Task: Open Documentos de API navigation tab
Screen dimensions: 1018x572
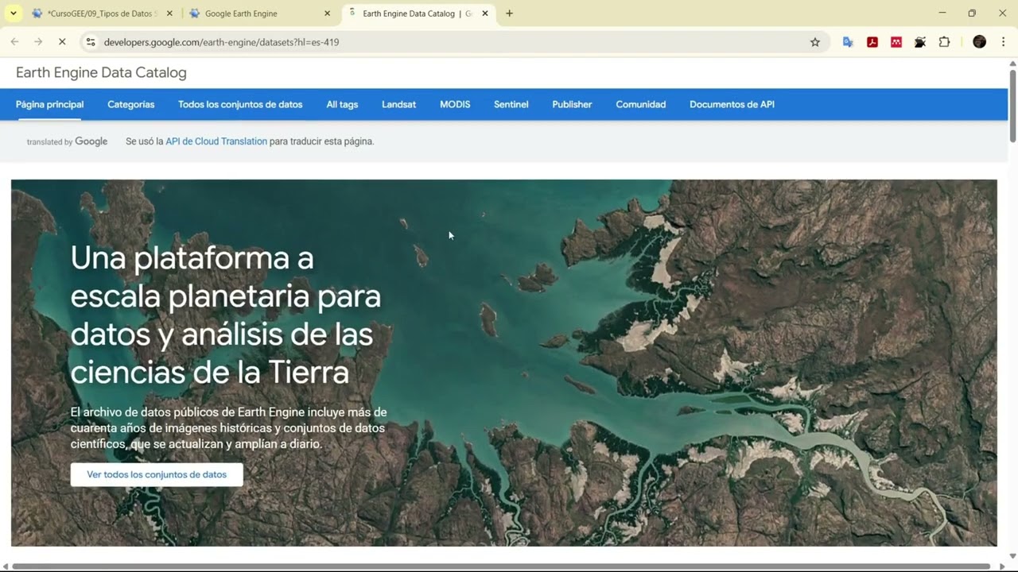Action: 732,104
